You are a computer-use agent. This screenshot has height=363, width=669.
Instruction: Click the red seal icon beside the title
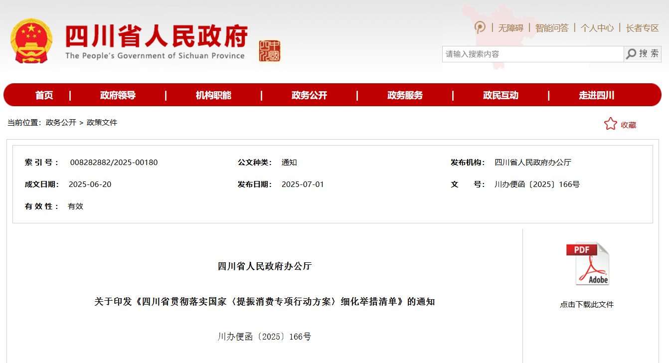[x=270, y=51]
